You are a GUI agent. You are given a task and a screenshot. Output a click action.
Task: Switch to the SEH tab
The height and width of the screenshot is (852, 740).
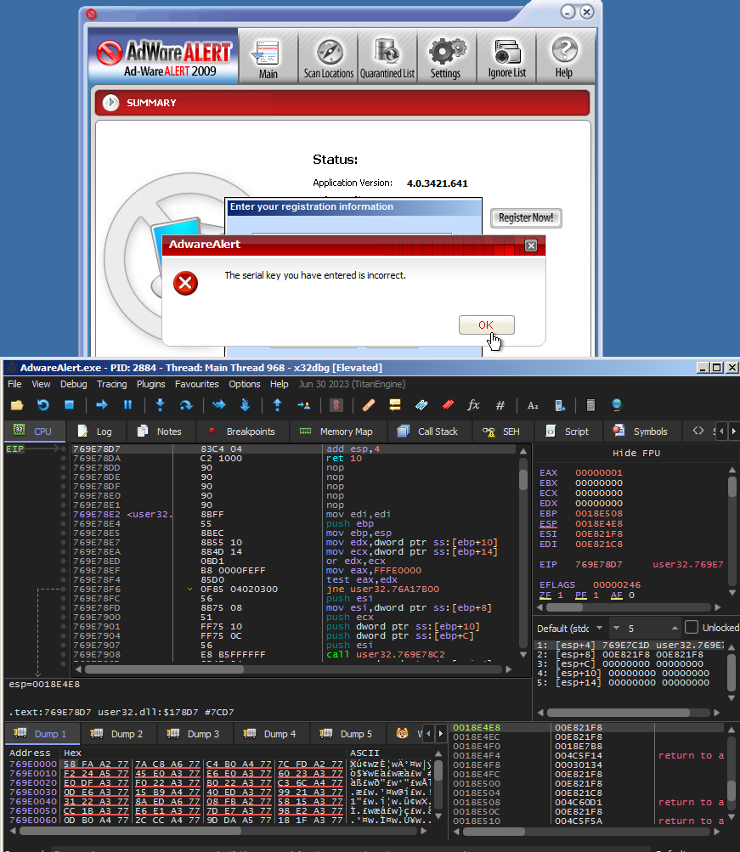point(501,432)
